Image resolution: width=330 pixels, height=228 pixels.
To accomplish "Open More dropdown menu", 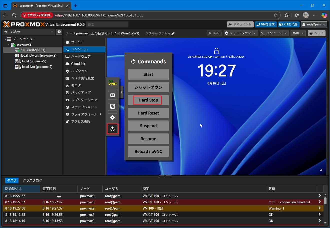I will (x=298, y=33).
